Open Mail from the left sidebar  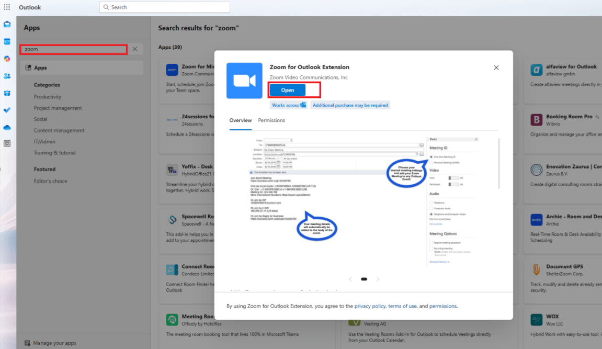pos(7,24)
